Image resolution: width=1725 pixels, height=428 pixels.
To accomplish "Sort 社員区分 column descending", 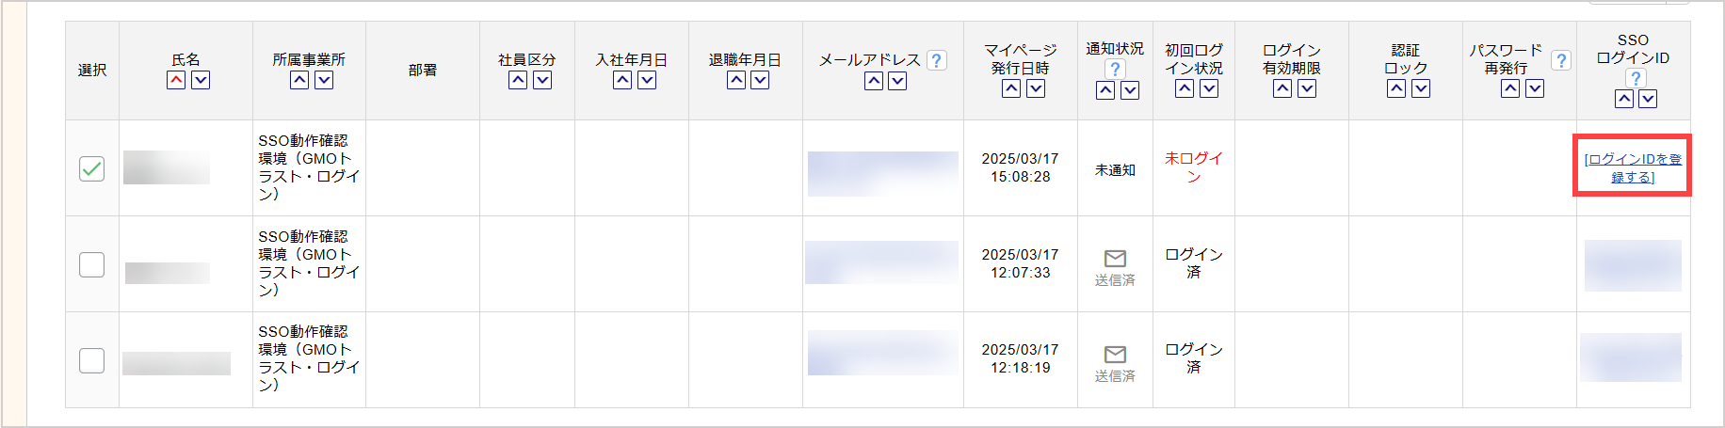I will (x=542, y=81).
